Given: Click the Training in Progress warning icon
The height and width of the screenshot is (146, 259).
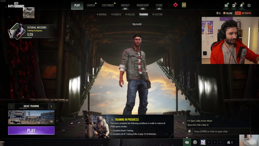Looking at the screenshot, I should (112, 120).
